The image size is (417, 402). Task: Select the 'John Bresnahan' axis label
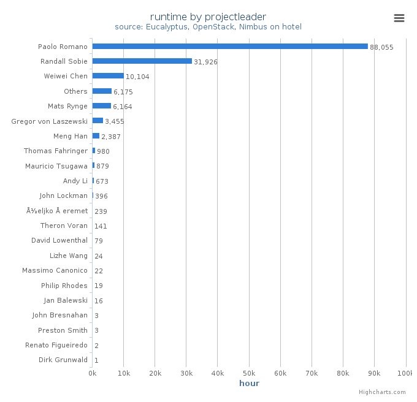(59, 315)
